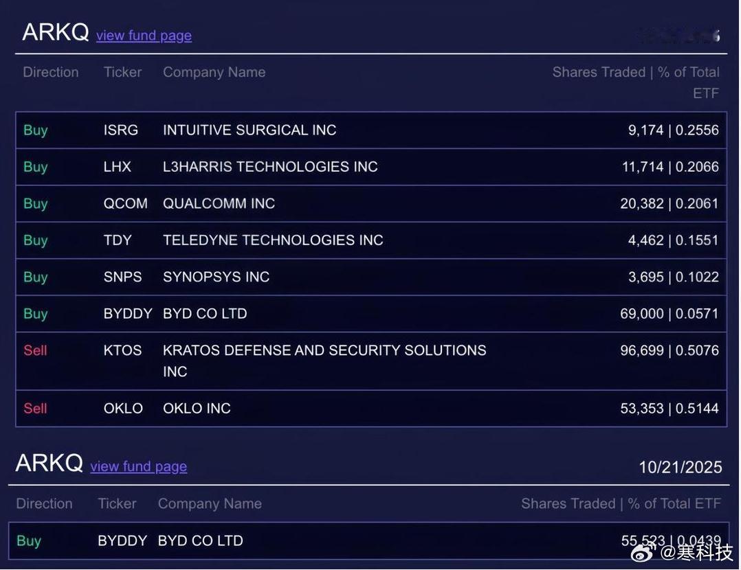Click the value 20,382 | 0.2061
Viewport: 741px width, 570px height.
[x=670, y=203]
